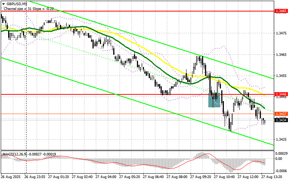Click the 27 Aug 02:40 time label

[82, 177]
